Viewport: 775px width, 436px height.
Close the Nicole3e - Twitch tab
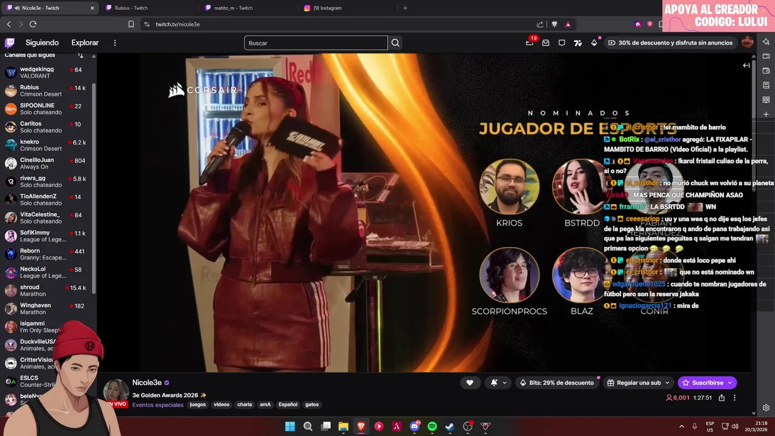tap(92, 8)
